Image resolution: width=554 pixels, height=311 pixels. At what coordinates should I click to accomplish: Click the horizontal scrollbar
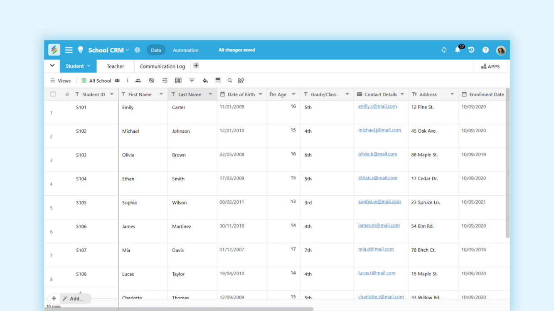click(179, 309)
